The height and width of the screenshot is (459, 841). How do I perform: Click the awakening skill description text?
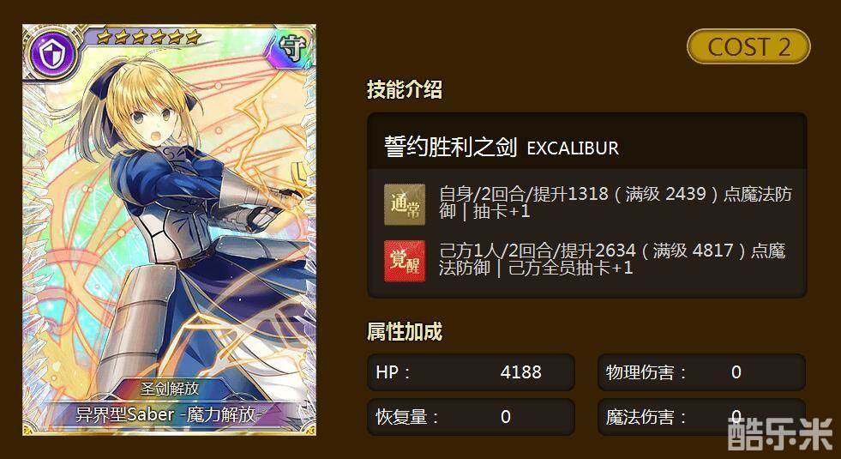[x=612, y=259]
